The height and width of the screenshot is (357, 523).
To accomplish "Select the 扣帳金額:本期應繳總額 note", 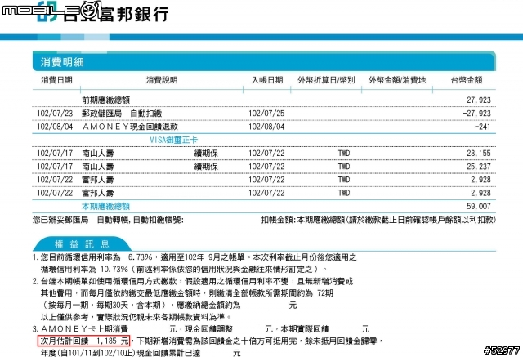I will (378, 220).
